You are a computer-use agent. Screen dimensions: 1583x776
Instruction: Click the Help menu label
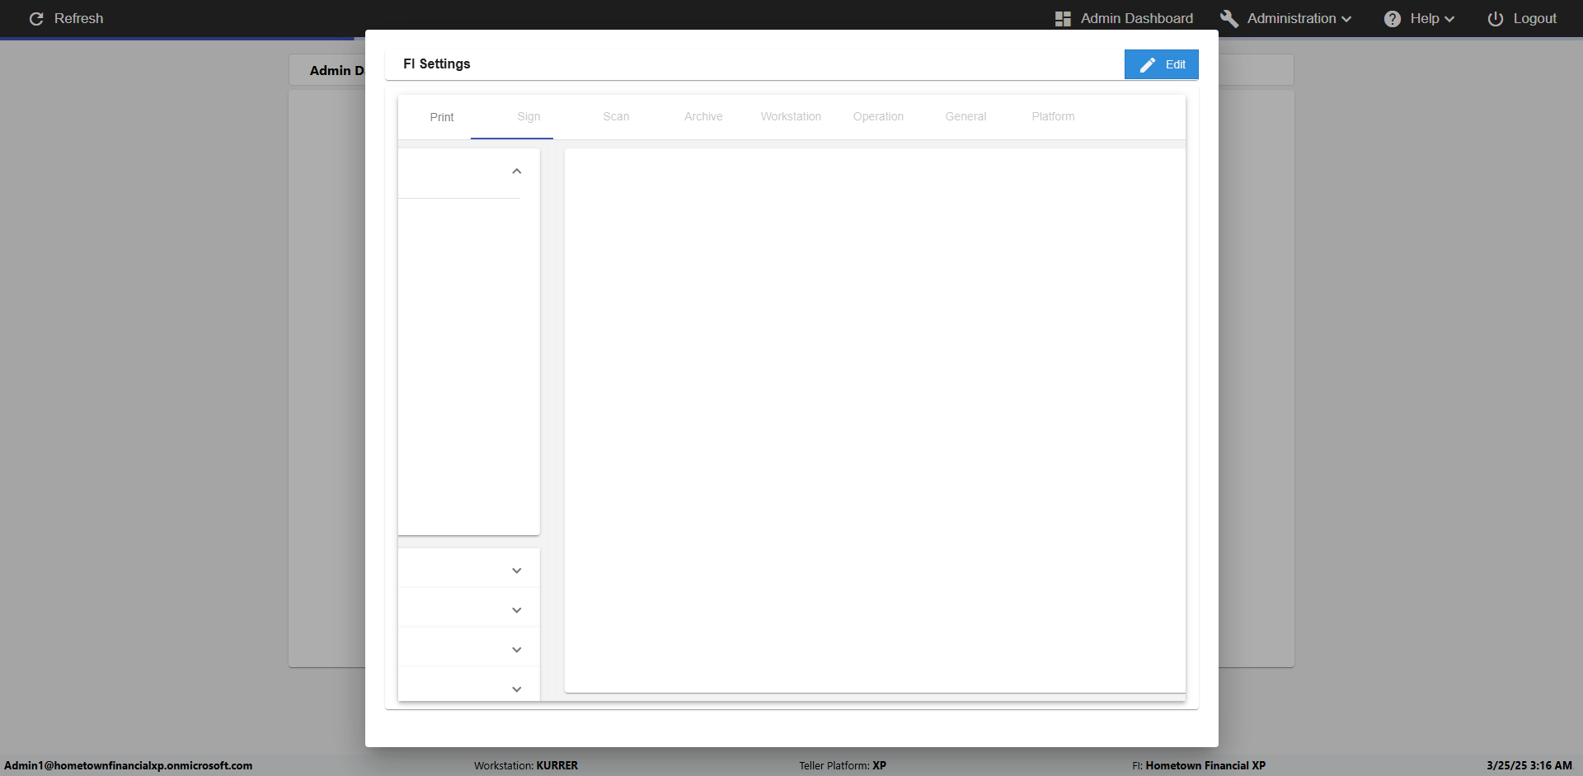tap(1424, 19)
